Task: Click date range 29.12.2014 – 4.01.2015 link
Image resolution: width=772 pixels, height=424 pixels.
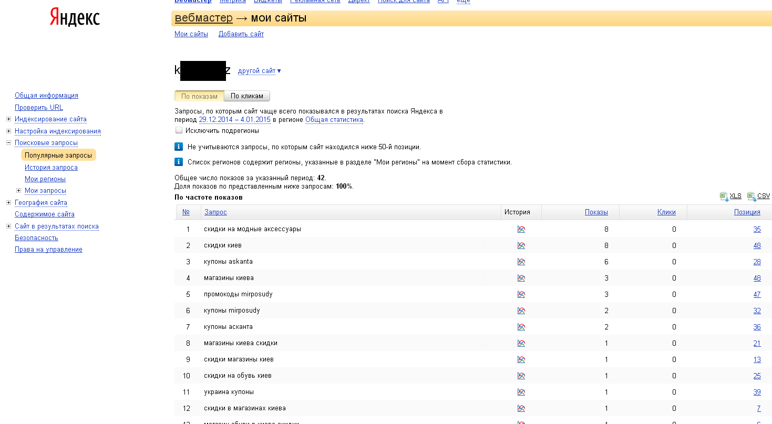Action: pyautogui.click(x=234, y=120)
